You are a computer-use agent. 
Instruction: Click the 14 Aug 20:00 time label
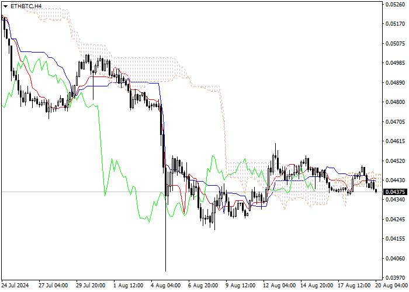pyautogui.click(x=317, y=286)
